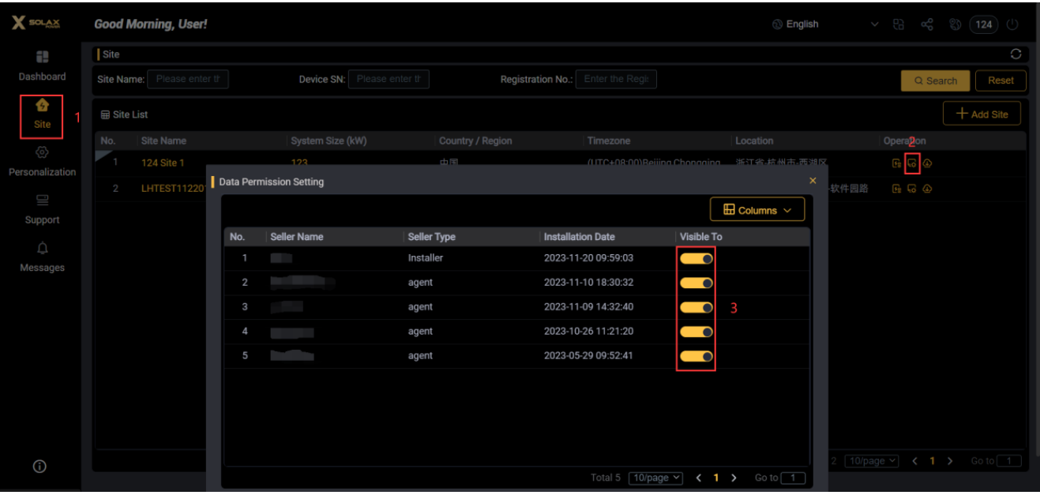Refresh the Site panel with reload icon
1040x495 pixels.
tap(1016, 54)
